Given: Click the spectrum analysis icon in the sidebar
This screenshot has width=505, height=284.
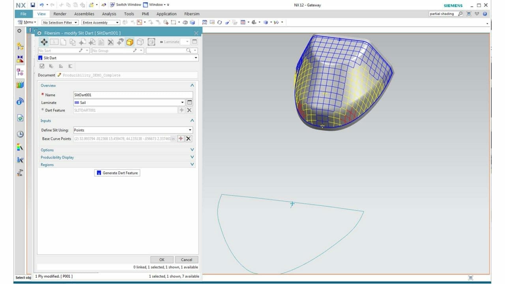Looking at the screenshot, I should click(x=19, y=148).
